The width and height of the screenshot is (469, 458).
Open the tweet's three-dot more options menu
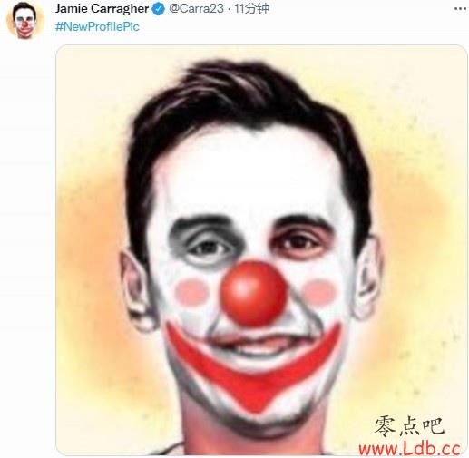tap(460, 9)
